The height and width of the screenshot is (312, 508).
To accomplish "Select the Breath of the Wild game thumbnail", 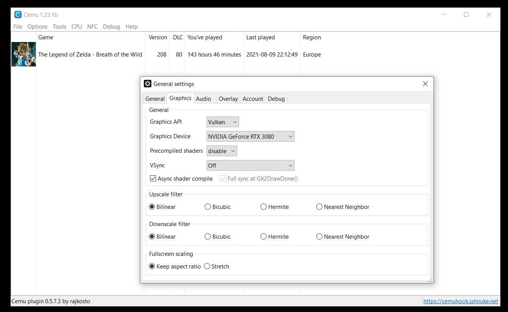I will [x=23, y=54].
